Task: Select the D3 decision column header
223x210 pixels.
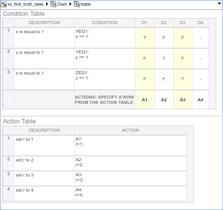Action: (x=183, y=23)
